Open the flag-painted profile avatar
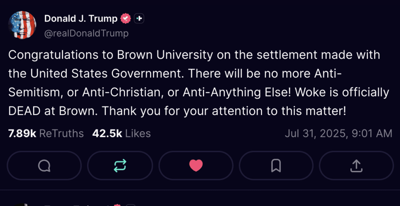 [x=22, y=25]
